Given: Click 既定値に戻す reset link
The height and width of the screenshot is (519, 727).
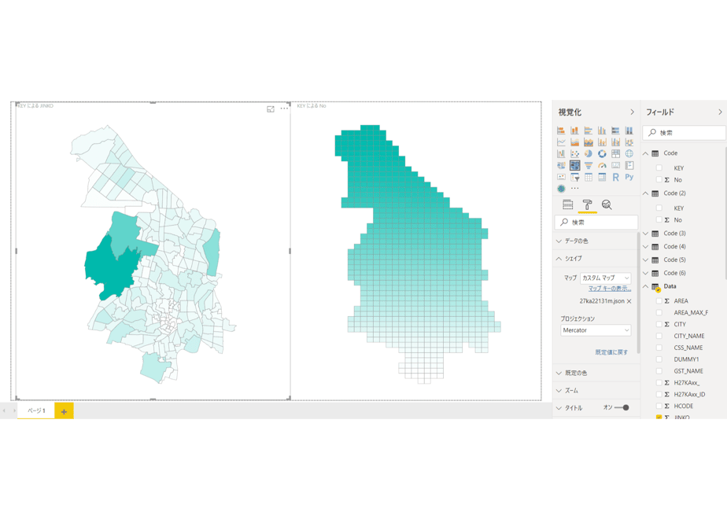Looking at the screenshot, I should [x=611, y=352].
